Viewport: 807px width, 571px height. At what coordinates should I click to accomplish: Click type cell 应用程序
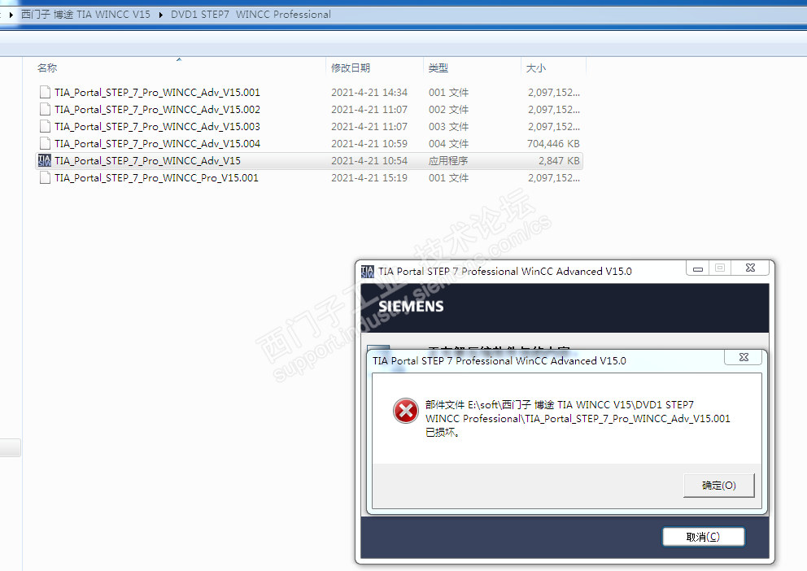(x=448, y=160)
